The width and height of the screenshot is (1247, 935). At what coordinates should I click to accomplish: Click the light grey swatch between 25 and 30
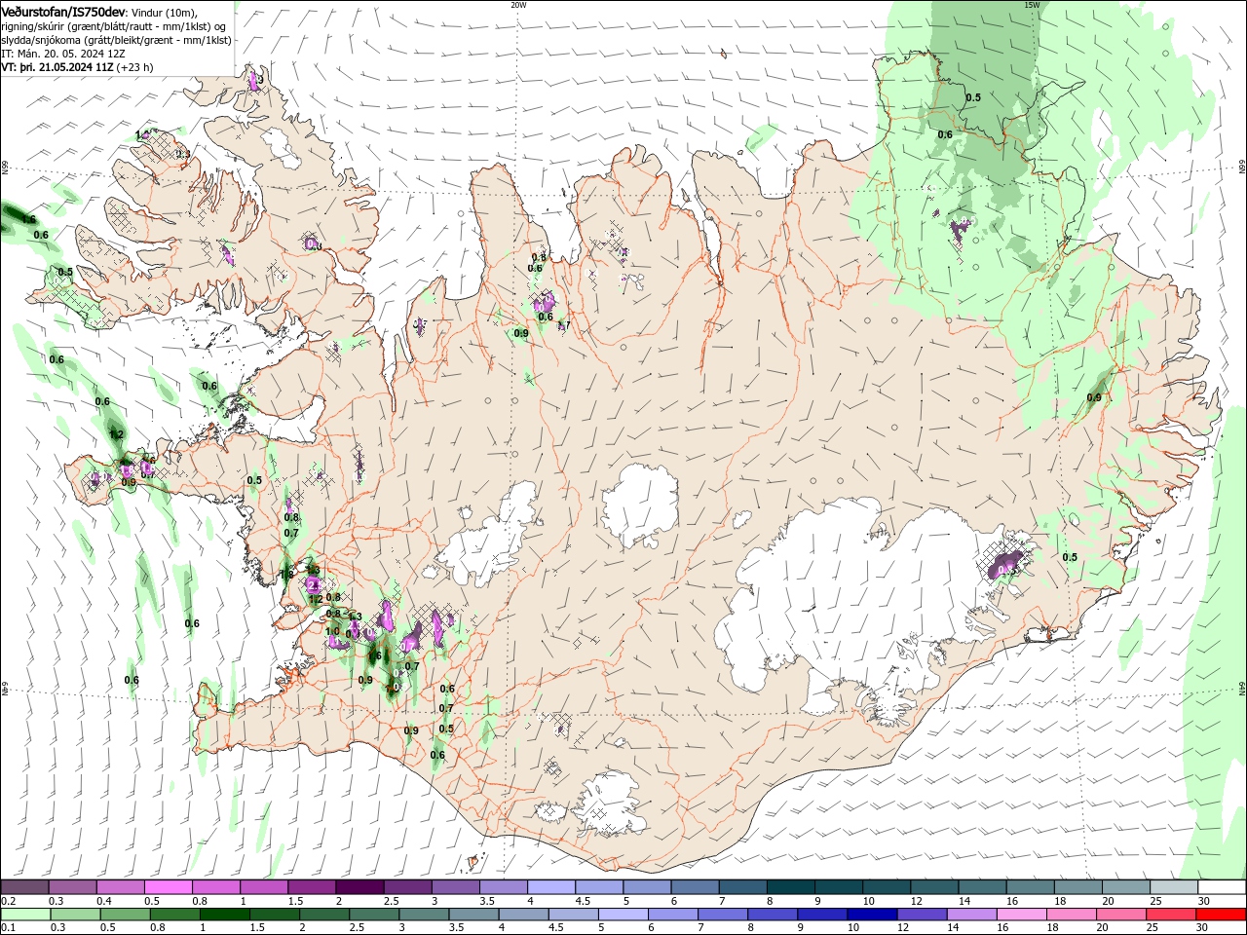click(1174, 886)
